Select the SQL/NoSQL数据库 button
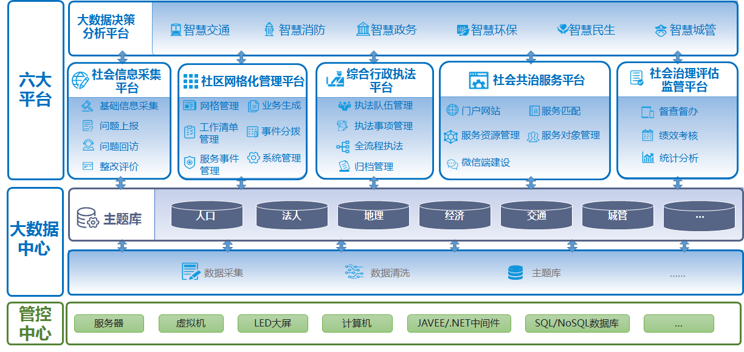This screenshot has width=744, height=352. point(577,323)
